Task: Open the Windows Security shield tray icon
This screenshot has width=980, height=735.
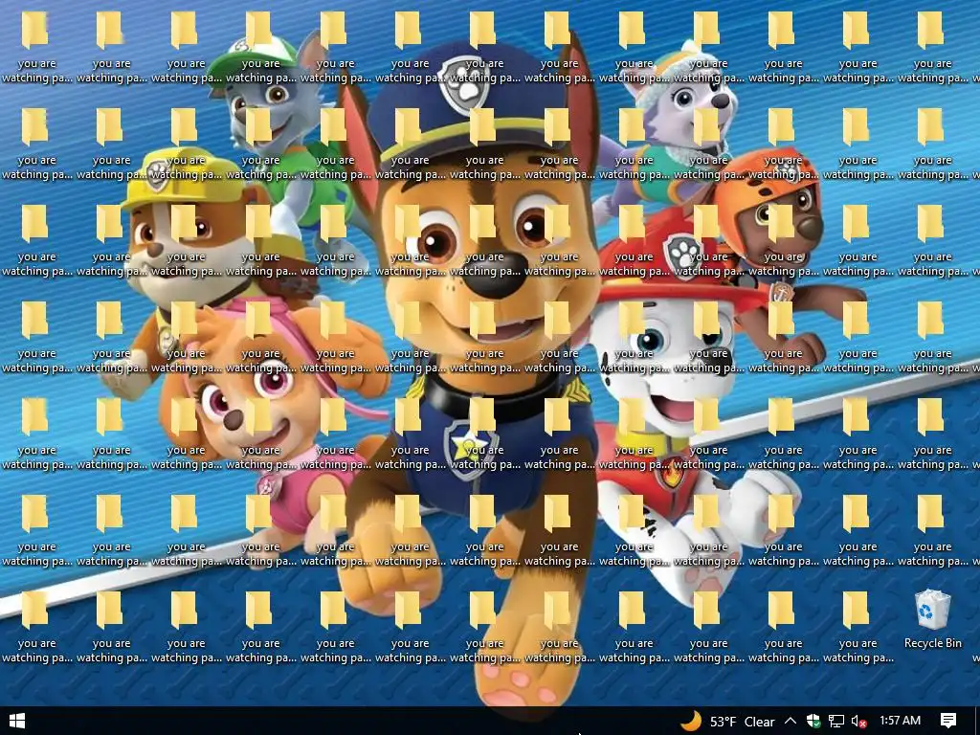Action: (813, 722)
